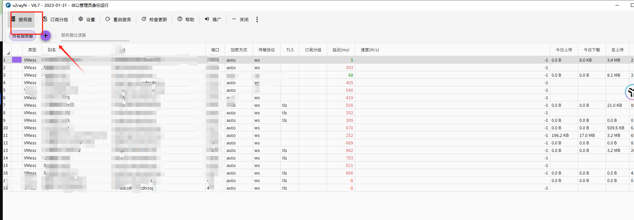Open the 订阅分组 subscription group menu

pyautogui.click(x=55, y=20)
